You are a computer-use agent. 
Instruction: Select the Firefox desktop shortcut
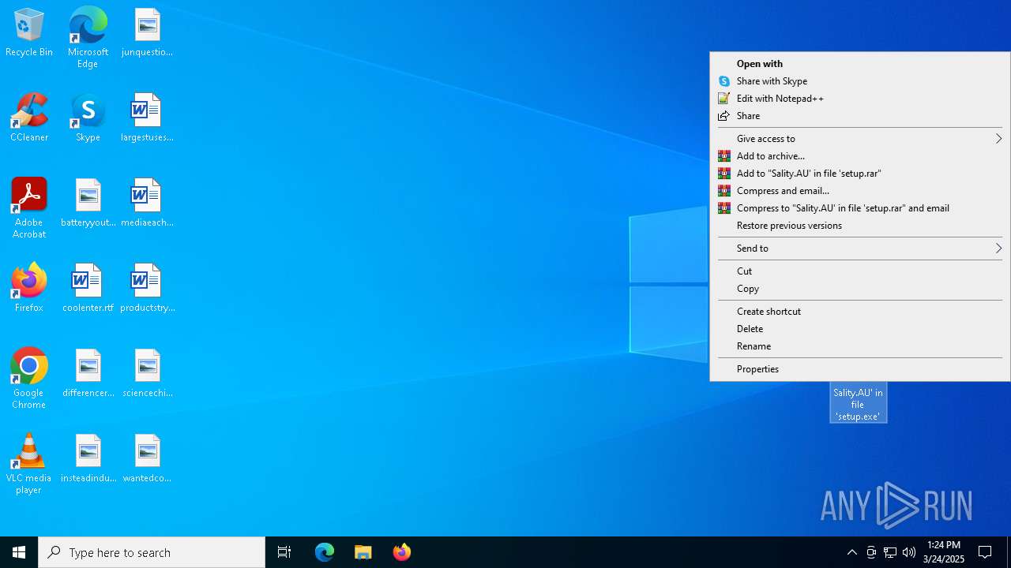click(x=29, y=289)
